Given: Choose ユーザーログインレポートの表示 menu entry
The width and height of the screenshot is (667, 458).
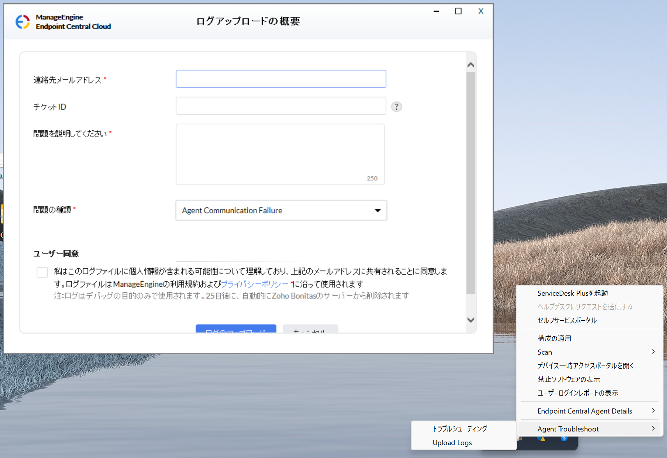Looking at the screenshot, I should point(589,393).
